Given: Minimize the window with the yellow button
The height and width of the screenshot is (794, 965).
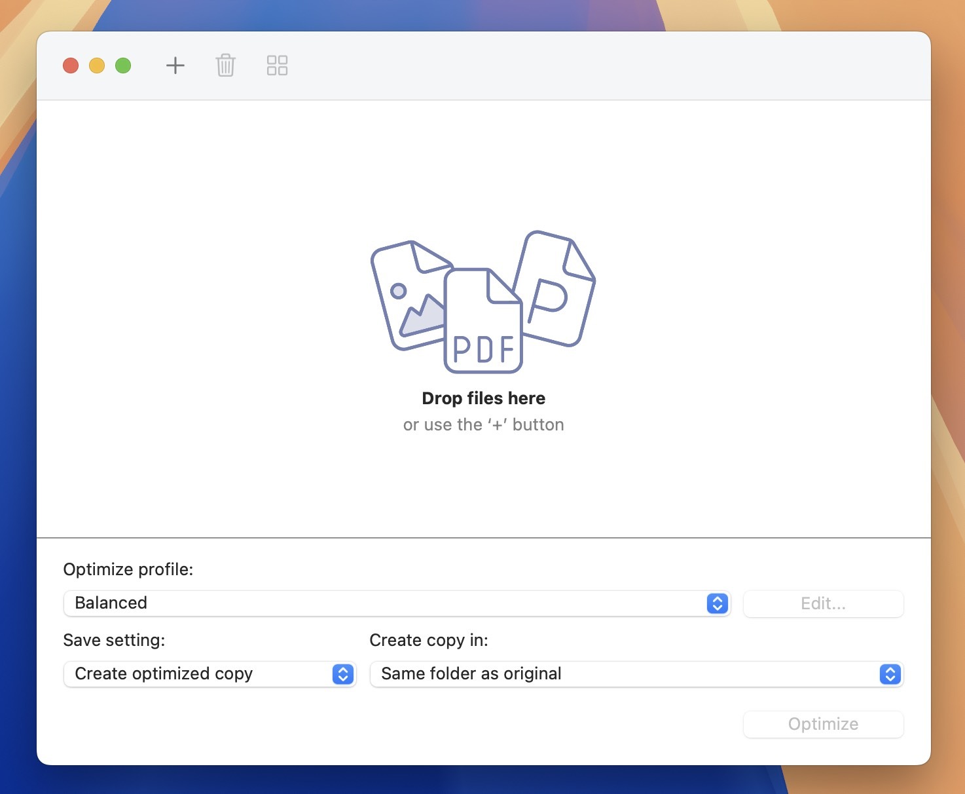Looking at the screenshot, I should coord(97,65).
